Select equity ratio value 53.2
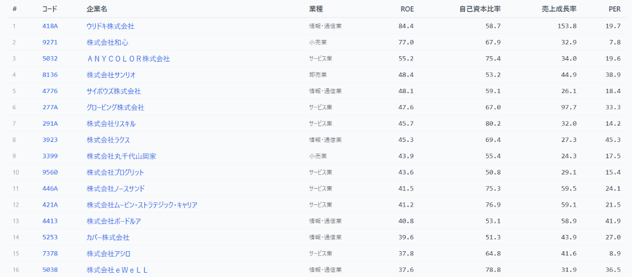Viewport: 632px width, 277px height. (x=493, y=75)
